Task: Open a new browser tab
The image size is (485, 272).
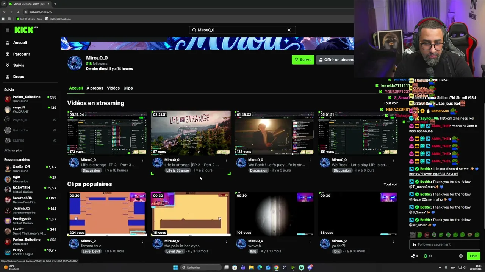Action: (x=55, y=4)
